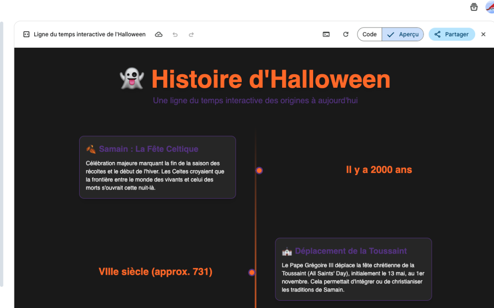Open the console panel icon
This screenshot has height=308, width=494.
coord(326,35)
